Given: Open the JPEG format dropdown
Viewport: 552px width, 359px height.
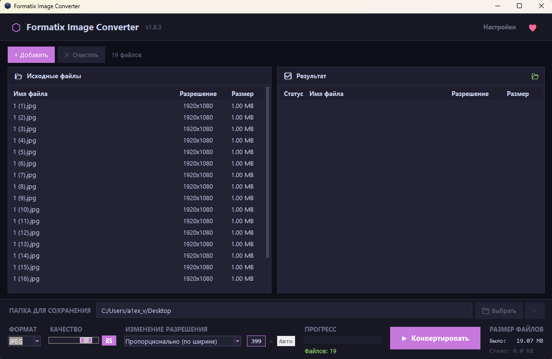Looking at the screenshot, I should [25, 341].
